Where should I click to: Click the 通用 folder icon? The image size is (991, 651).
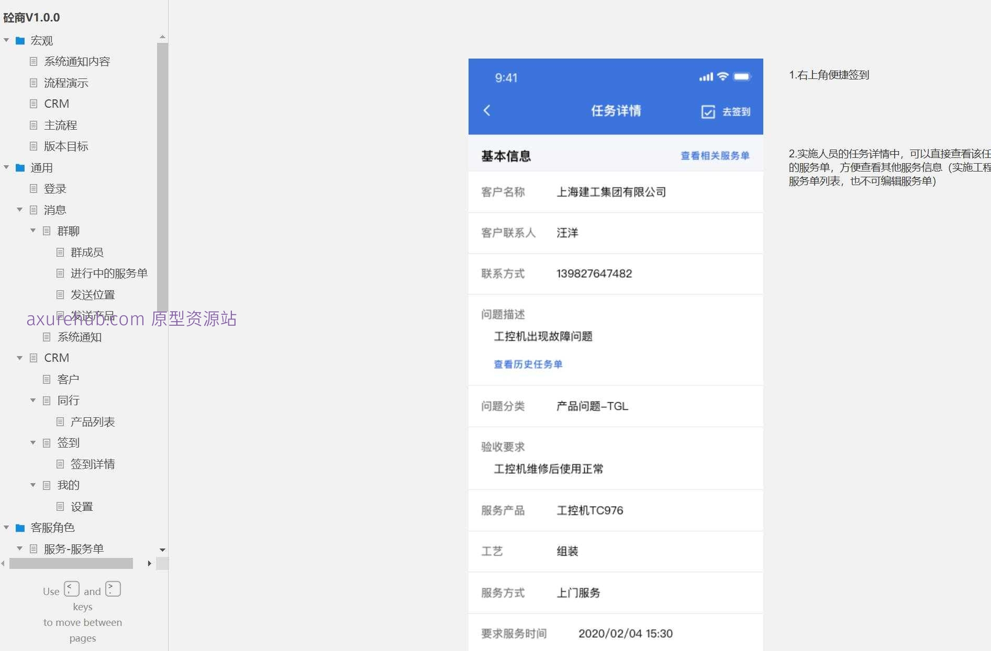point(20,167)
